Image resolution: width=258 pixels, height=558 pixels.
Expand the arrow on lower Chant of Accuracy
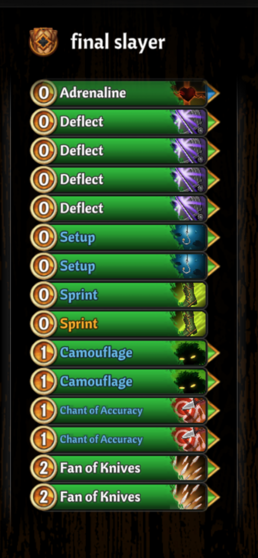213,439
